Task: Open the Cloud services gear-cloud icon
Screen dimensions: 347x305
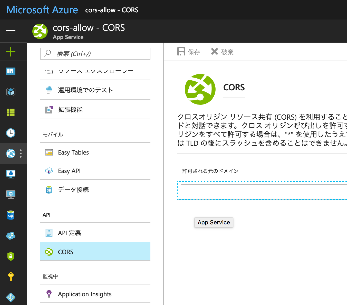Action: [11, 236]
